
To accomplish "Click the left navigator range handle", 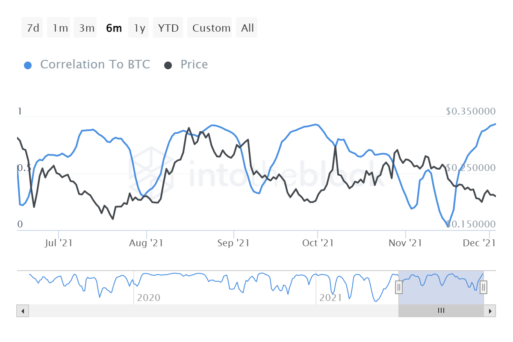I will (x=399, y=287).
